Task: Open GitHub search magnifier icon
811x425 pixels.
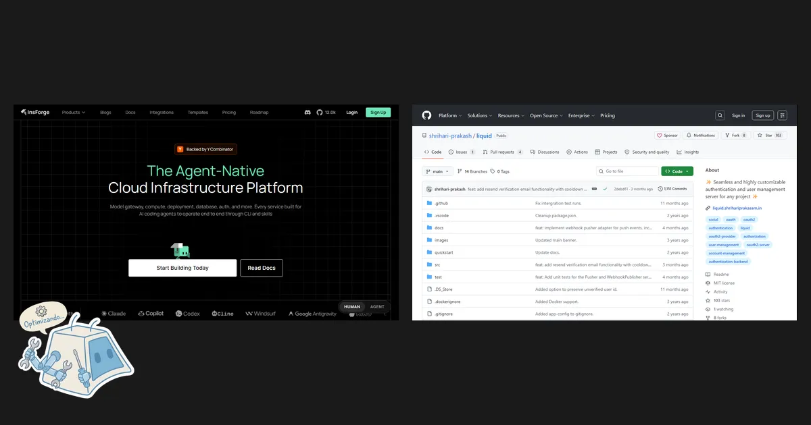Action: (x=720, y=115)
